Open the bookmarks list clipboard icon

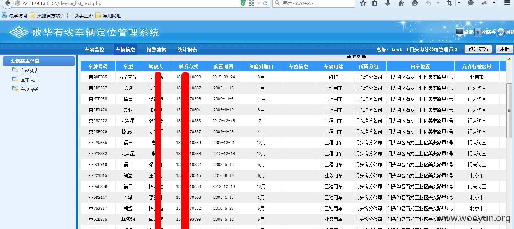(x=374, y=3)
